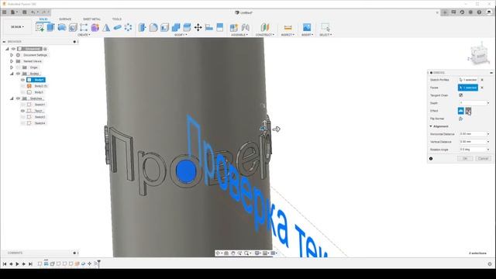Select the Press Pull tool in Modify

click(x=143, y=28)
